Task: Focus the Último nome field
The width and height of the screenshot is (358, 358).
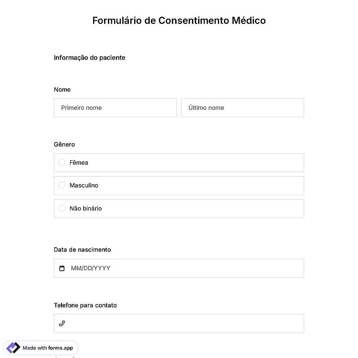Action: [x=242, y=108]
